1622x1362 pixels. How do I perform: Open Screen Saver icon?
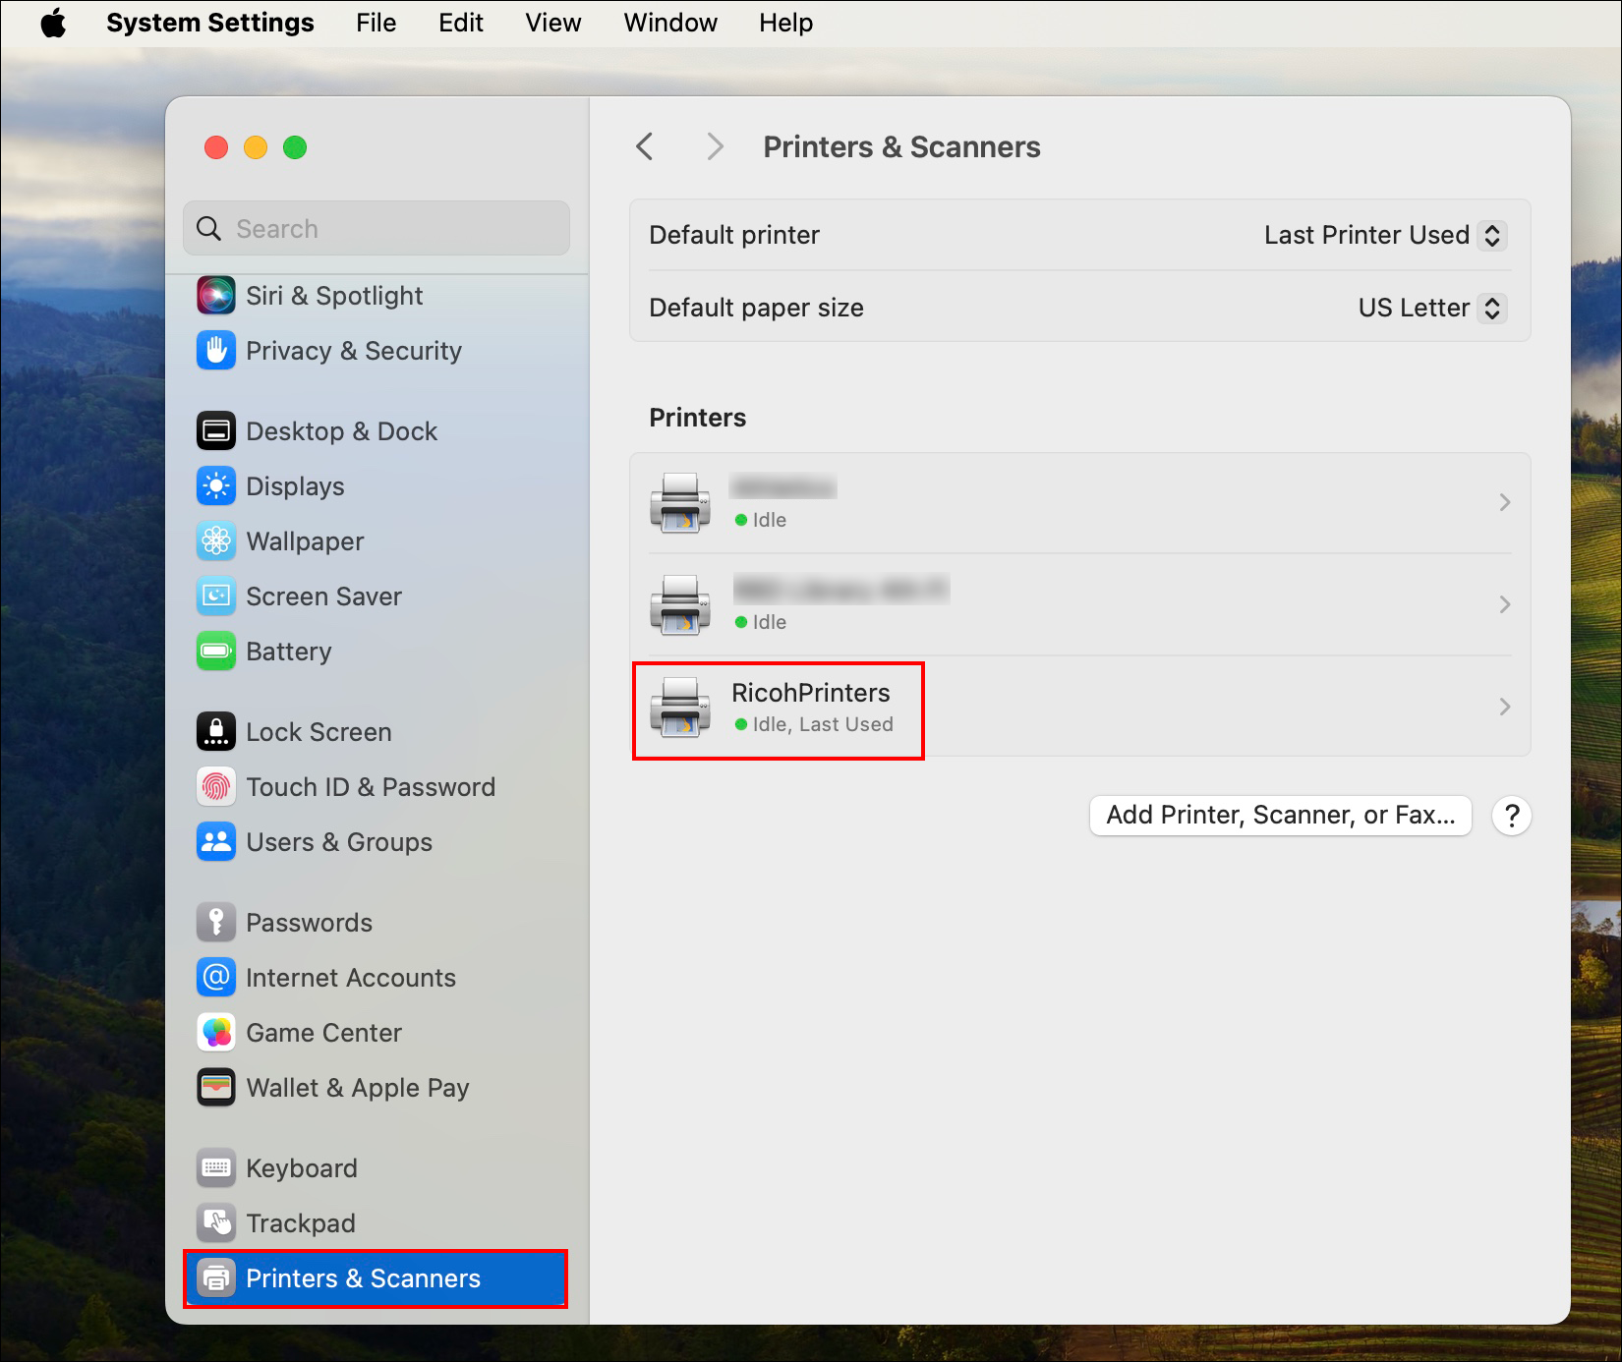216,596
